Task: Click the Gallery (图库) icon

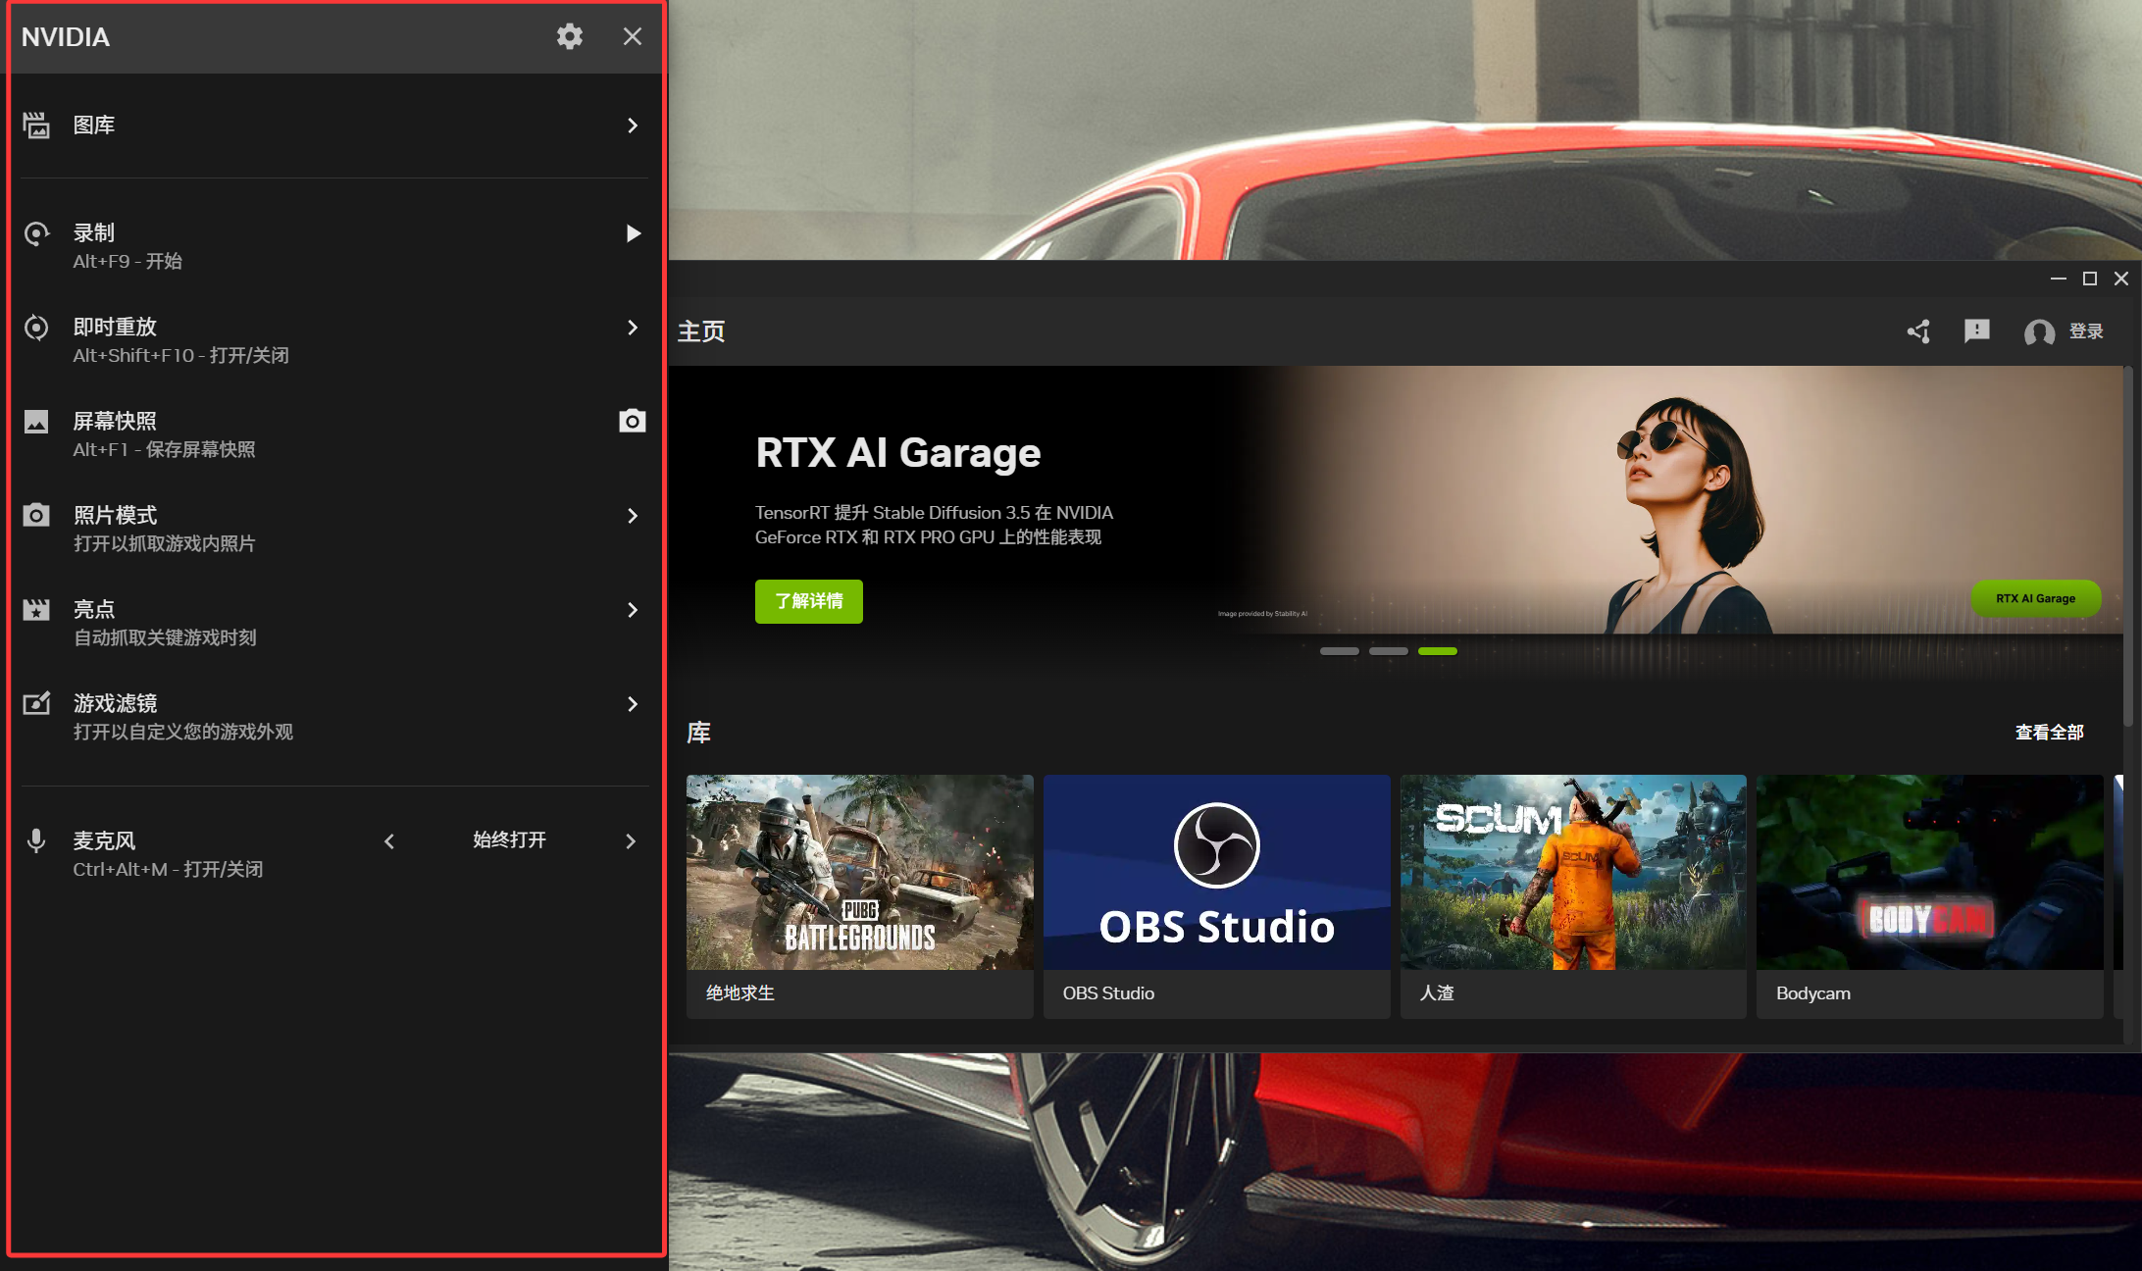Action: (x=36, y=126)
